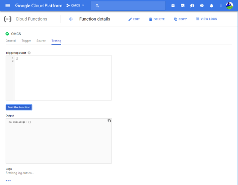Open the gift free trial icon
The width and height of the screenshot is (238, 185).
click(x=173, y=5)
